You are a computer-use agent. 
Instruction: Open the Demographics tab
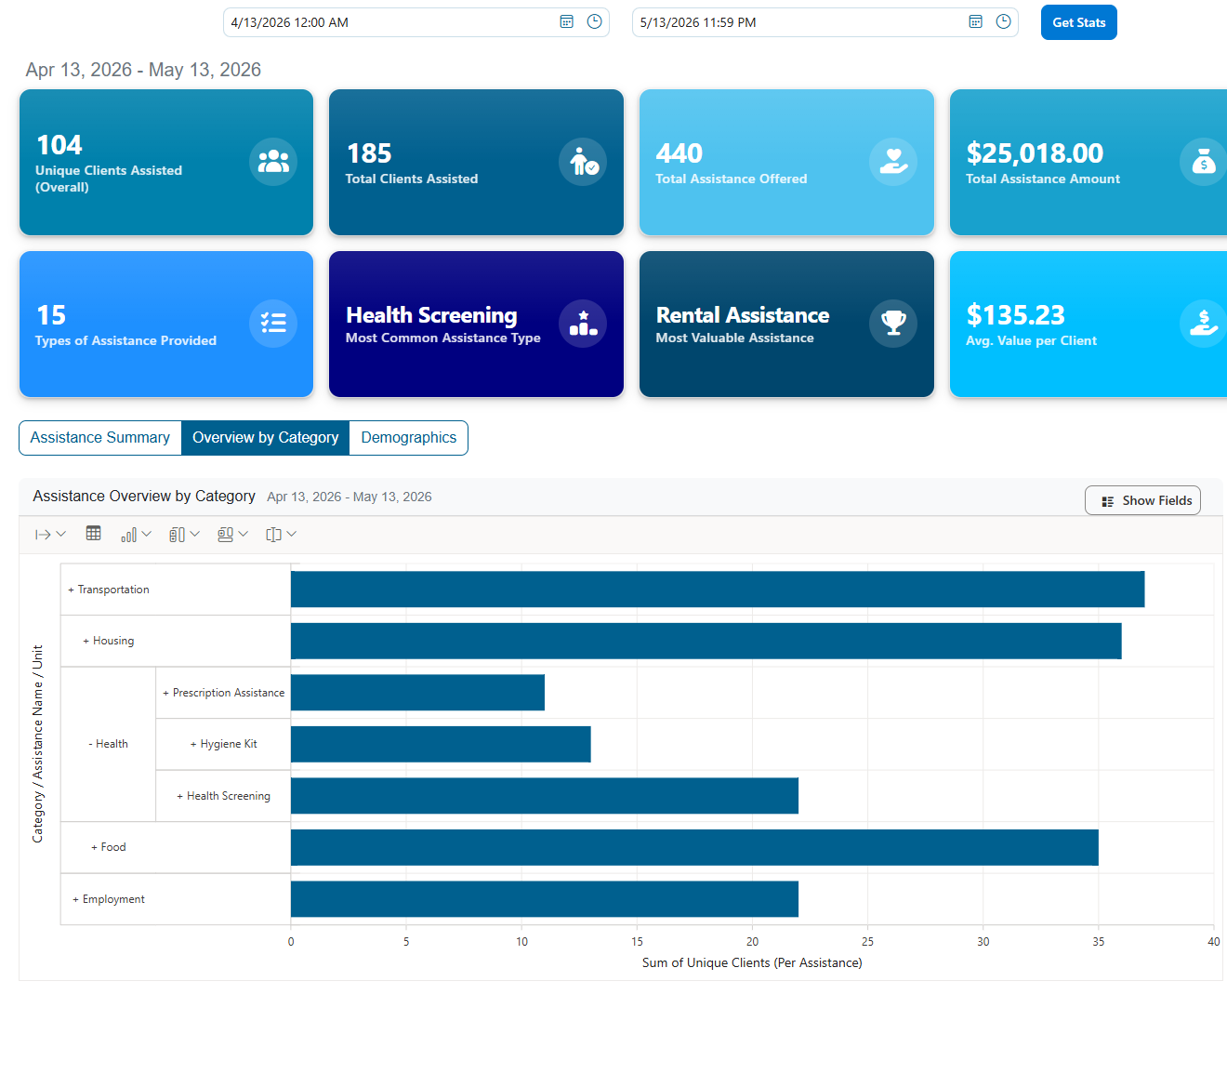coord(409,438)
